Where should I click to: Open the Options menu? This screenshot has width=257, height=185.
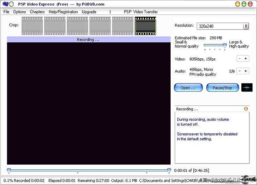19,12
